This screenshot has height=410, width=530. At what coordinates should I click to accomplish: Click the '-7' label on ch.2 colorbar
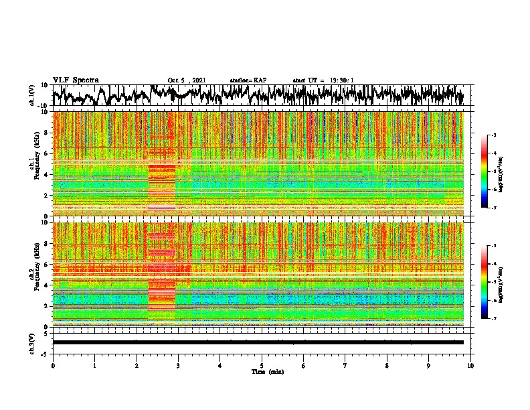tap(494, 319)
